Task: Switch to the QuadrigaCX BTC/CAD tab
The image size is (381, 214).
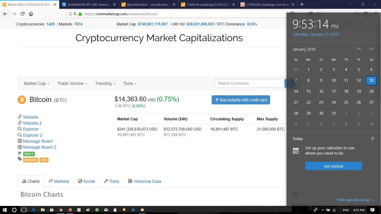Action: [208, 4]
